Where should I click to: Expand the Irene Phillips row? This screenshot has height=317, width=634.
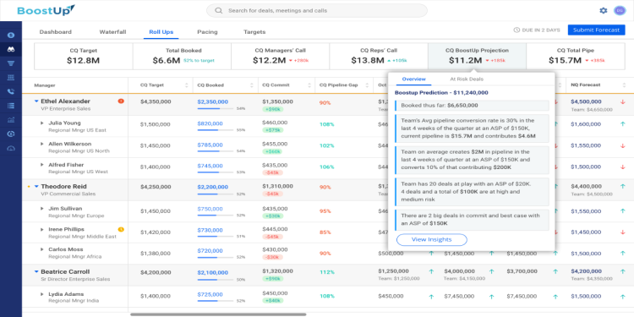(x=41, y=229)
